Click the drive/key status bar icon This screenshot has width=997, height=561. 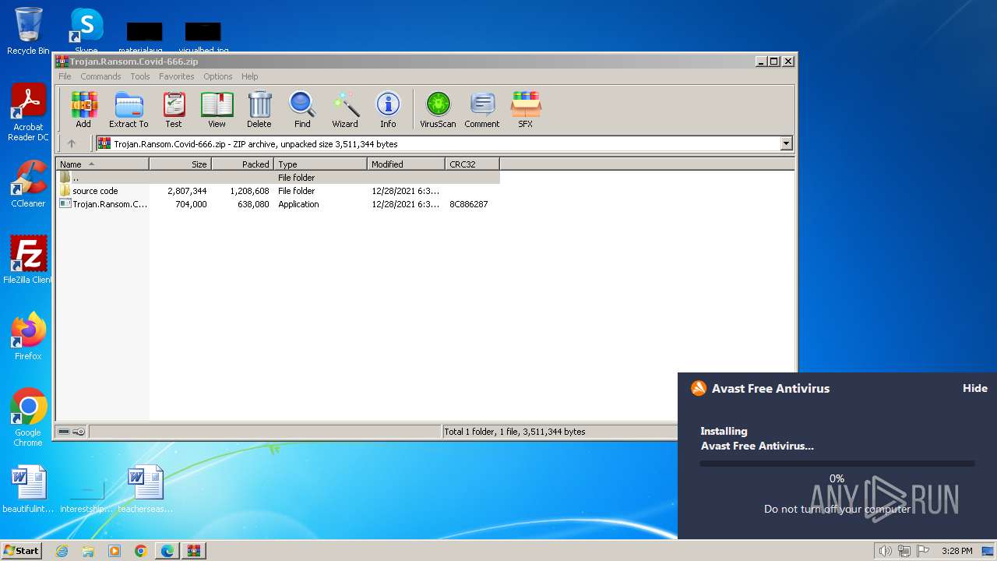(72, 432)
